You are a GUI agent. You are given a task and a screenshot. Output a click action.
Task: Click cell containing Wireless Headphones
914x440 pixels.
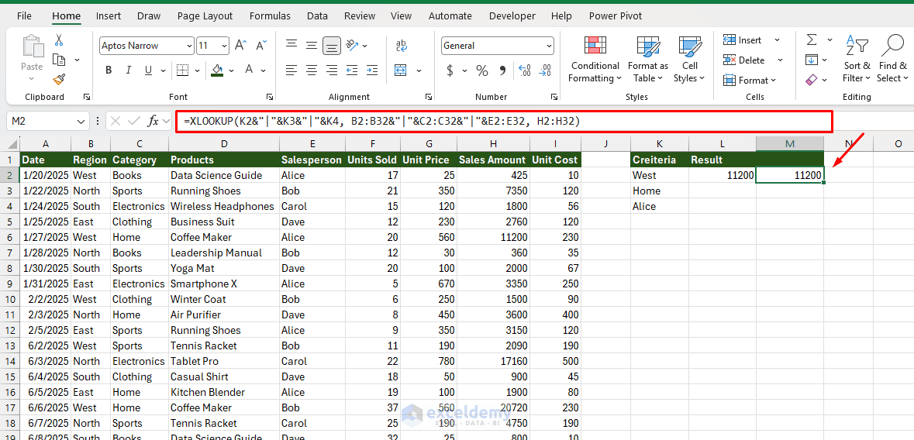[x=224, y=206]
